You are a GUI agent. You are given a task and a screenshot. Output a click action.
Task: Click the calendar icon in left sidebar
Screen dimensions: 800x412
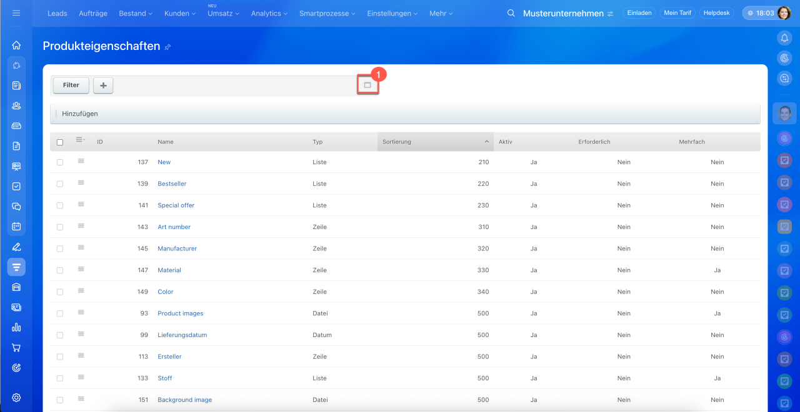(x=16, y=227)
